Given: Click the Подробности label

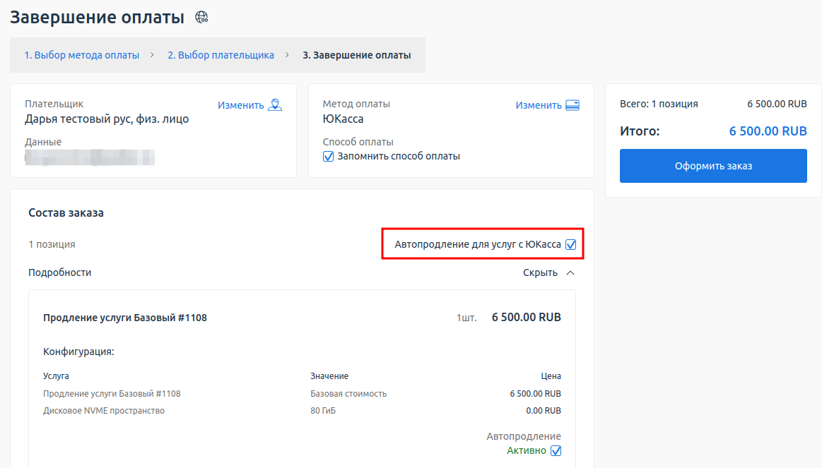Looking at the screenshot, I should [60, 272].
